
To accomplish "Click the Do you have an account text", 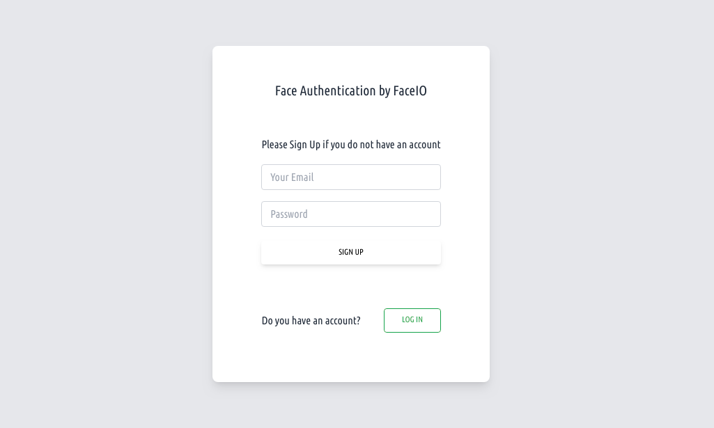I will [x=311, y=321].
